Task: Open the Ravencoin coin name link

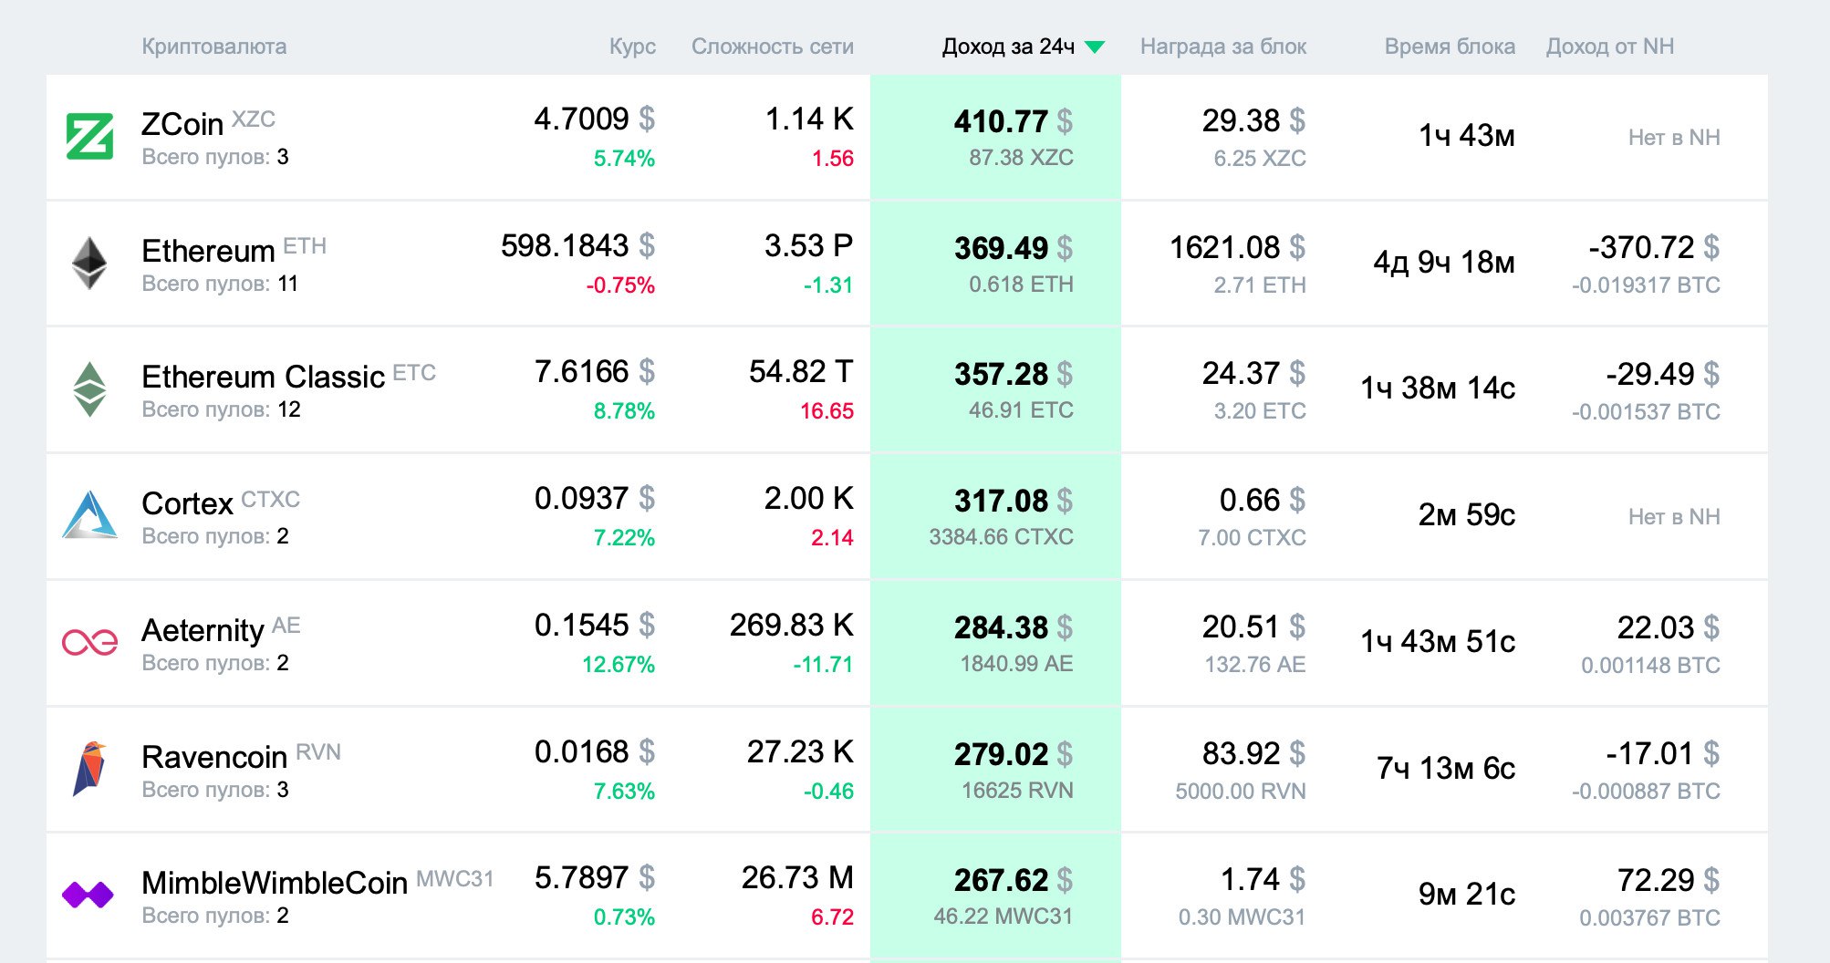Action: point(214,757)
